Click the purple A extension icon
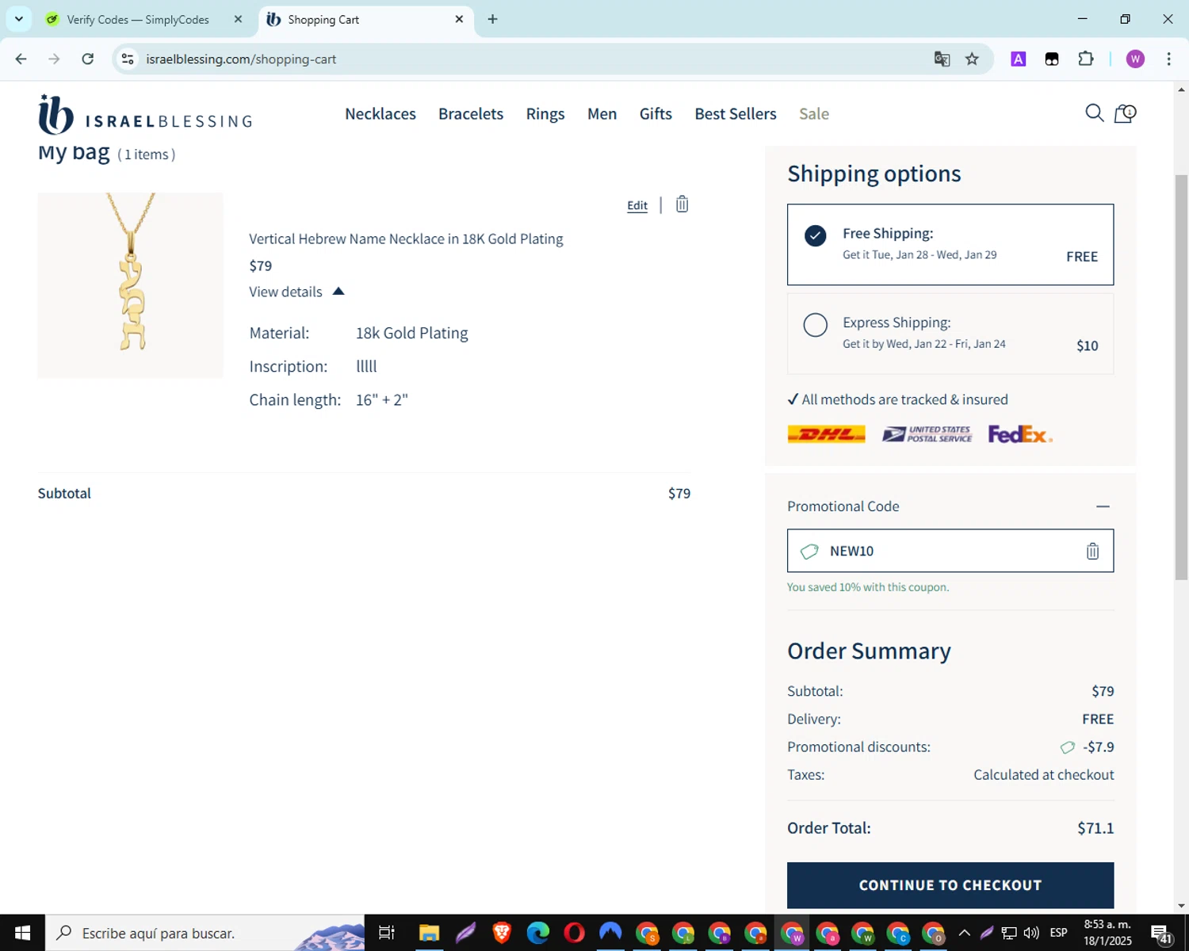 pos(1019,59)
